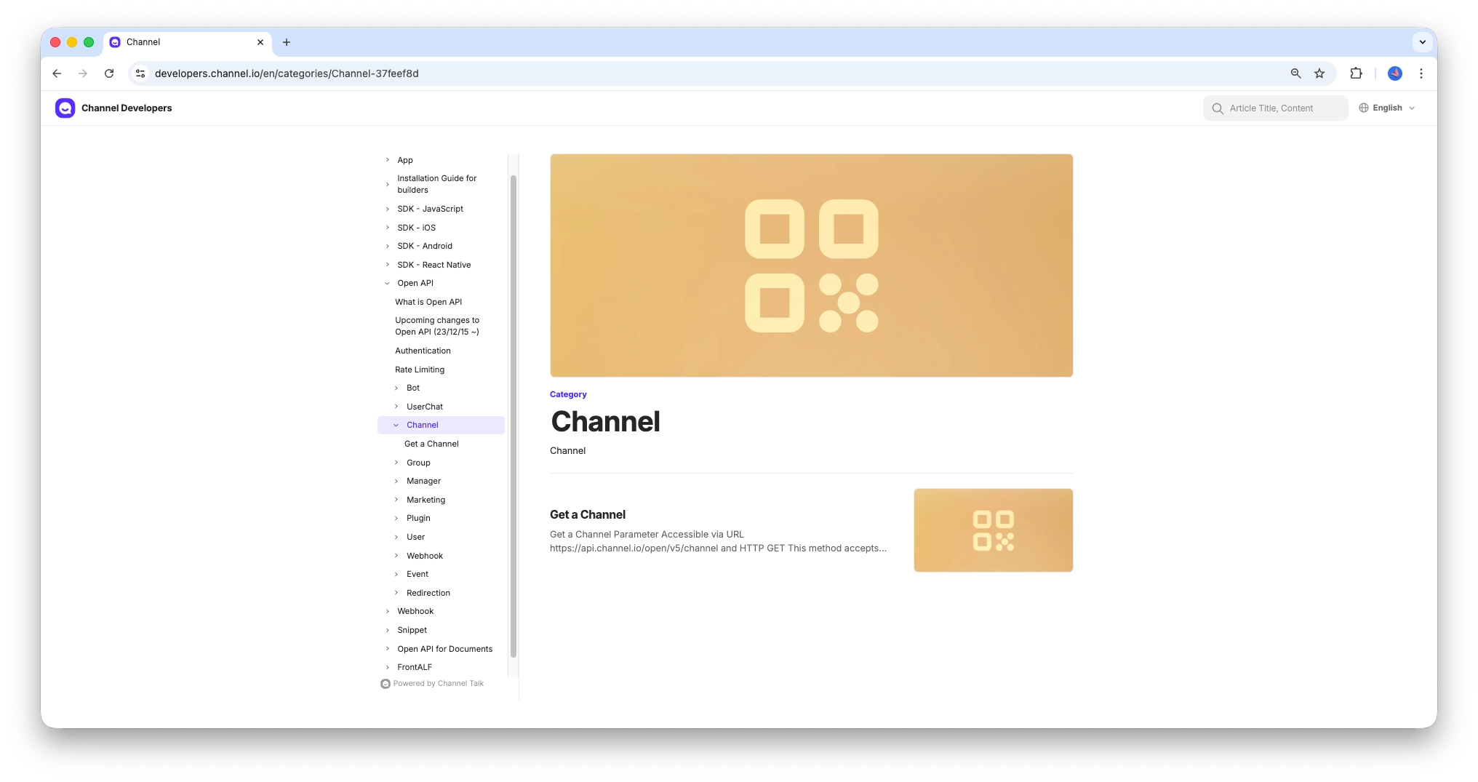
Task: Click the sidebar vertical scrollbar
Action: [x=514, y=416]
